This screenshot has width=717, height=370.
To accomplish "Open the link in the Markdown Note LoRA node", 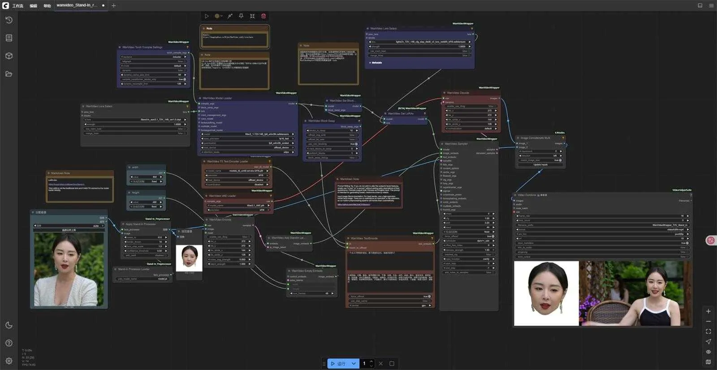I will point(66,184).
